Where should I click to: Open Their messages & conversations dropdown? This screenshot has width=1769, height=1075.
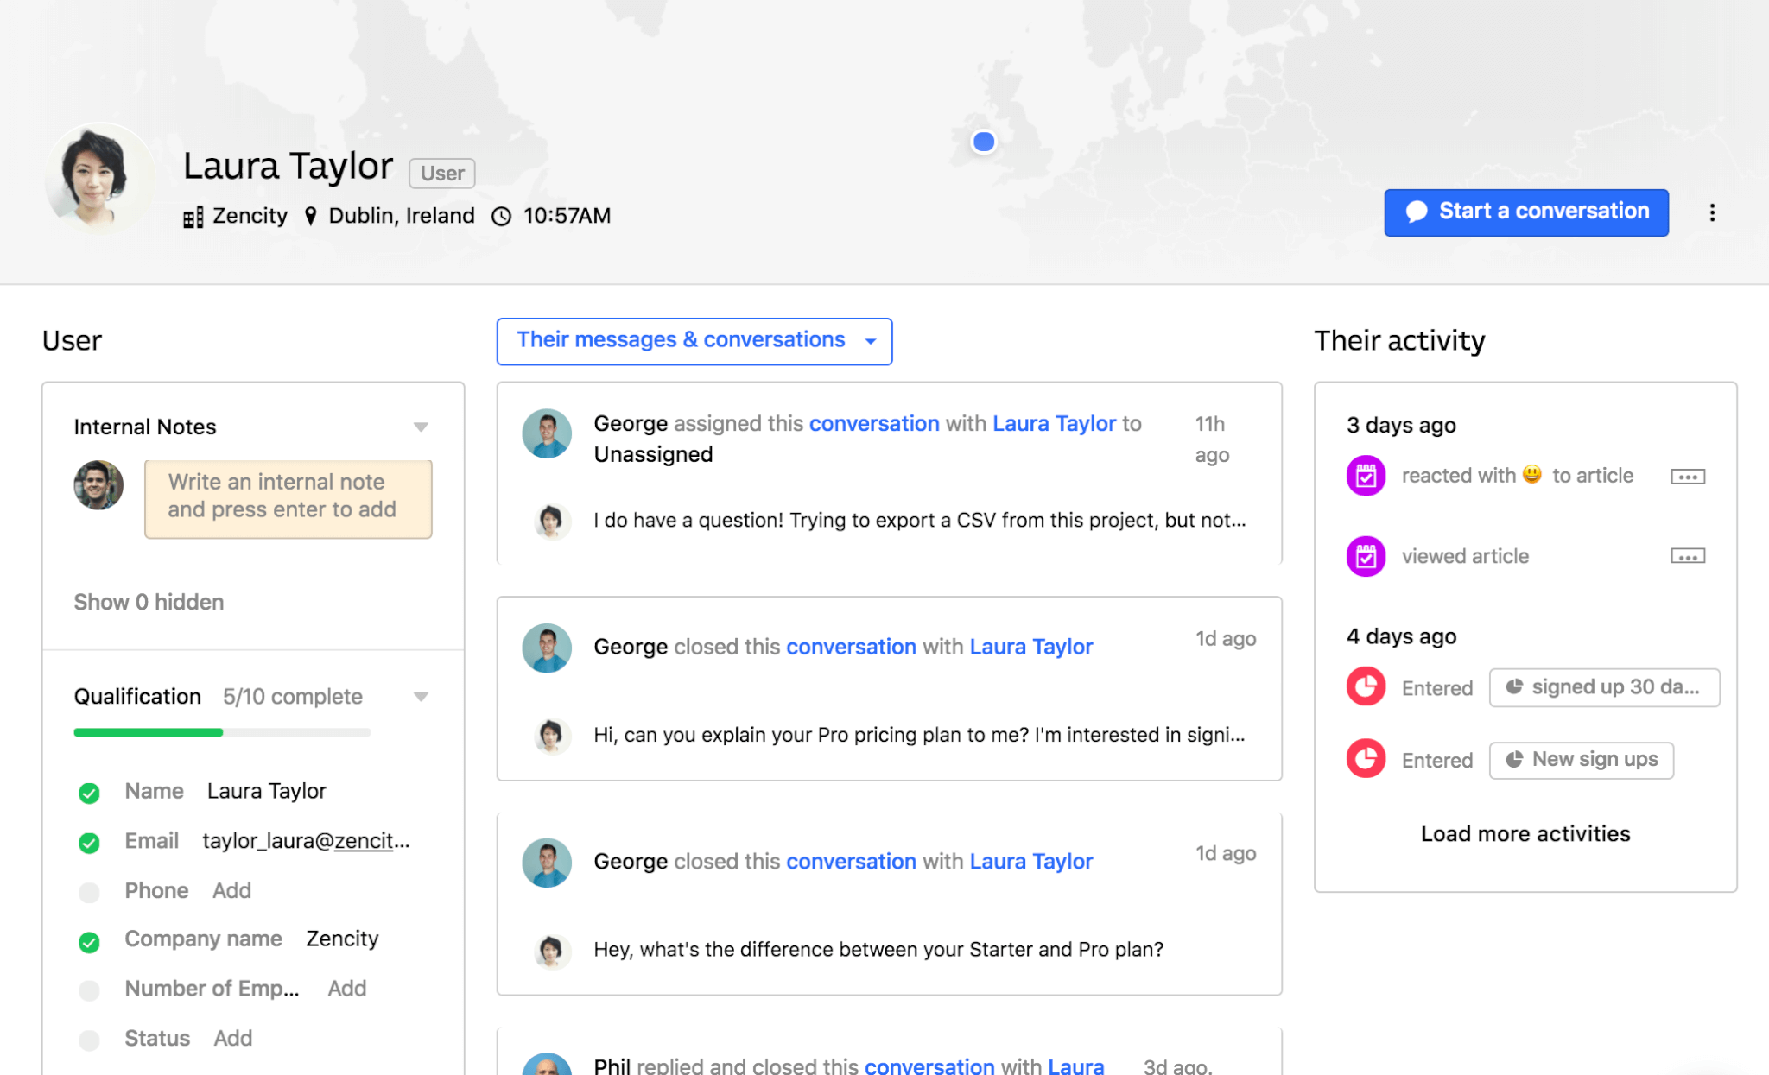(694, 341)
